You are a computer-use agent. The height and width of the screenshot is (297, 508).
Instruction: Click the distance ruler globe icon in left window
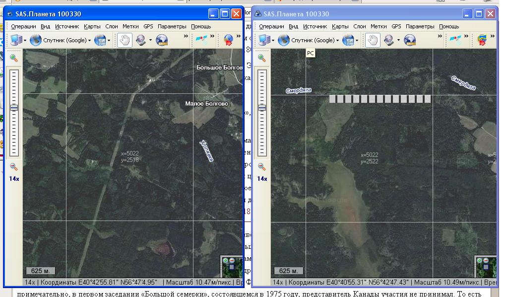pos(161,40)
